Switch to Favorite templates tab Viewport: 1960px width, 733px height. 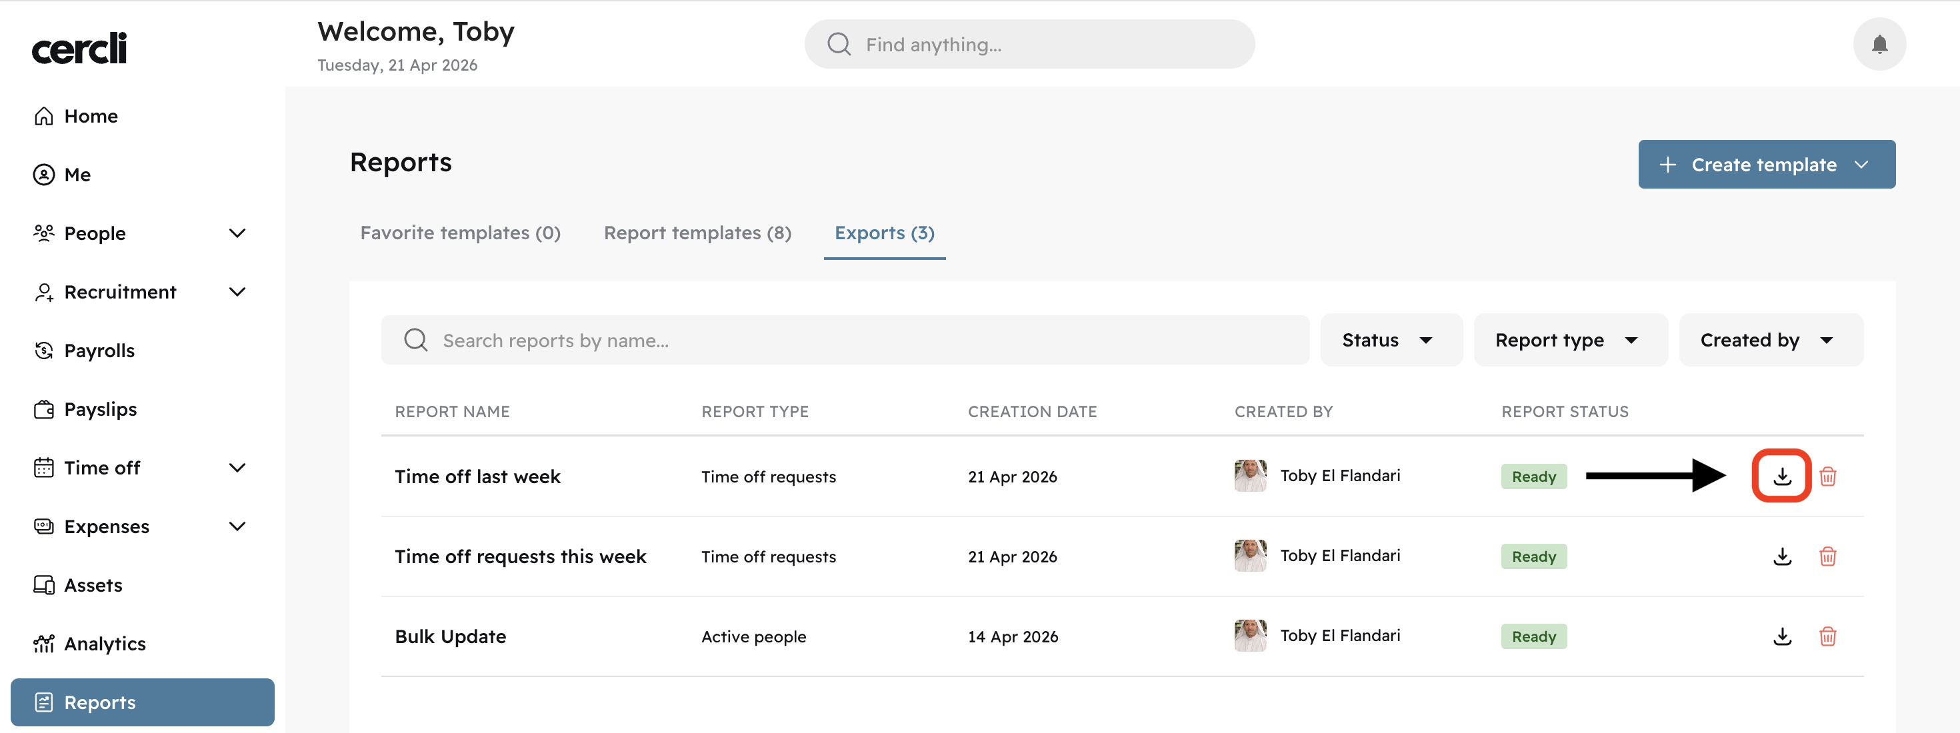(459, 233)
